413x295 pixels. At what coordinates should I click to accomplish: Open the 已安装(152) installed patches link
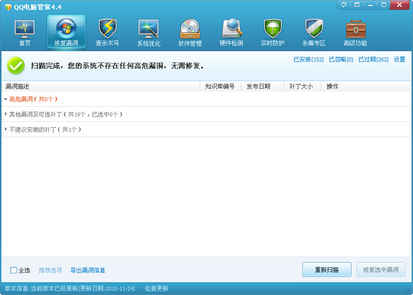(308, 59)
